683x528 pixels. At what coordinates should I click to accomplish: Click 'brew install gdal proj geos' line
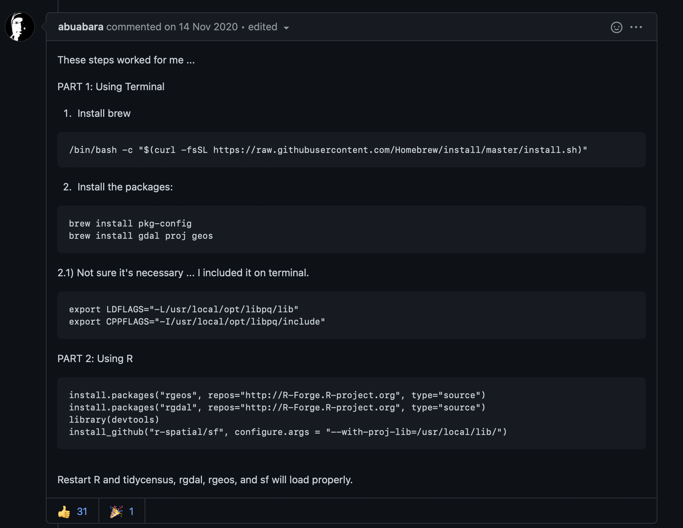[x=141, y=236]
